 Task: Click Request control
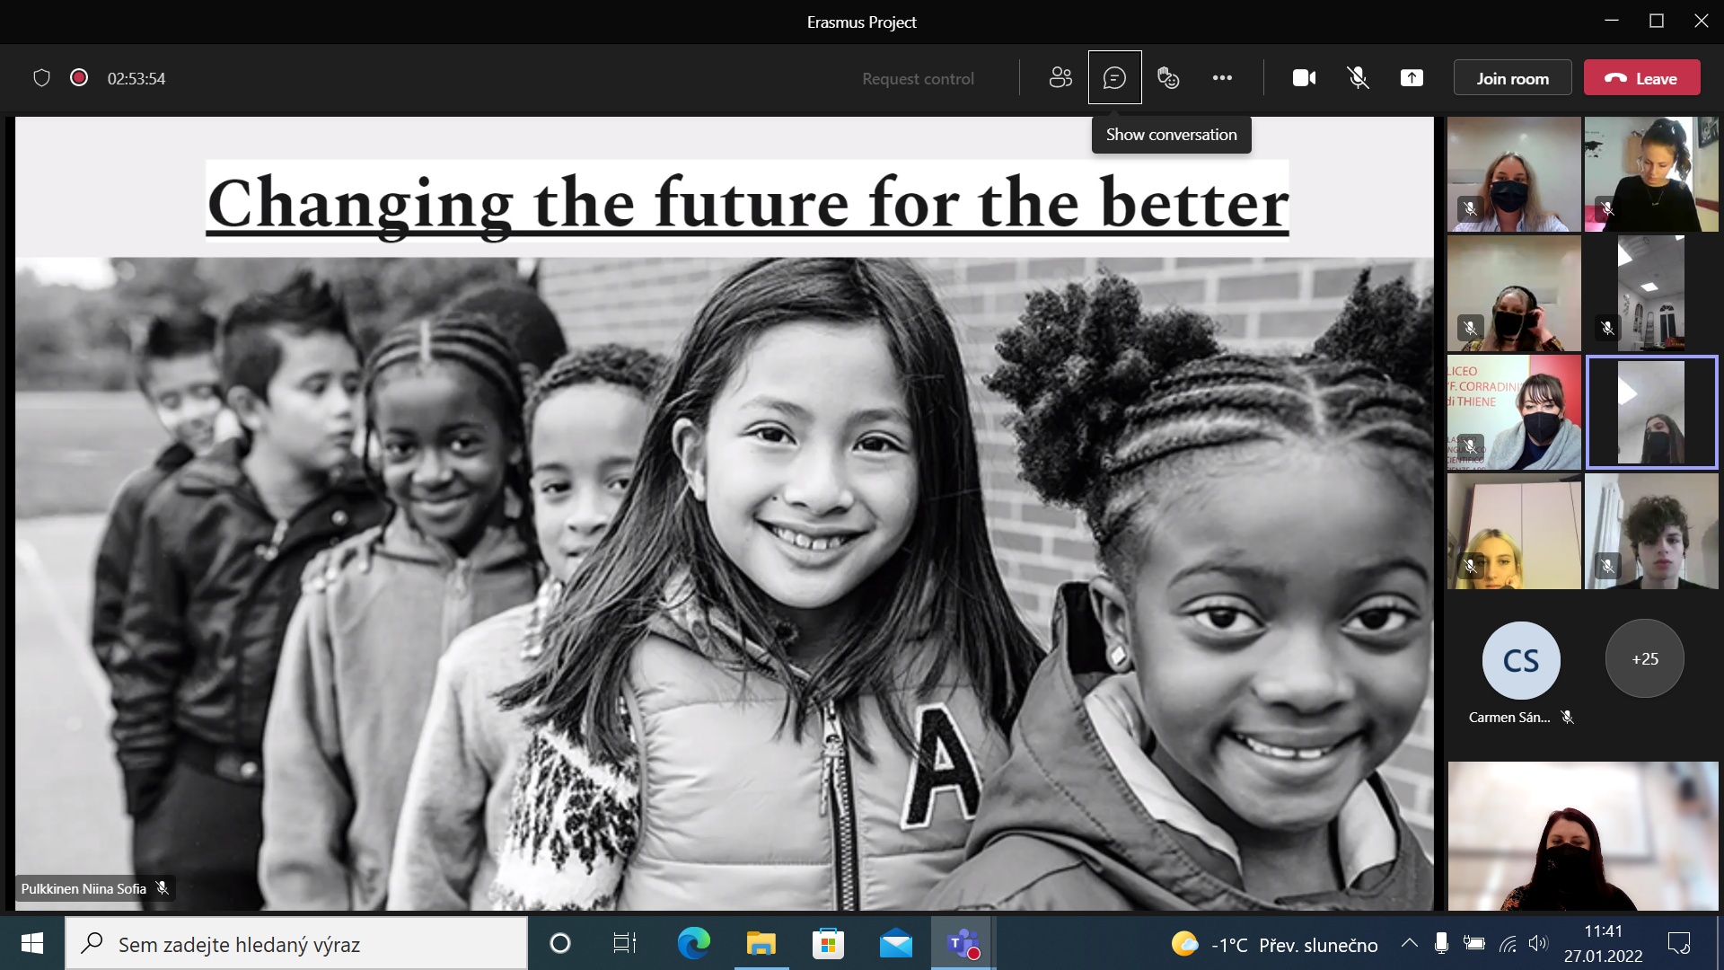coord(918,79)
